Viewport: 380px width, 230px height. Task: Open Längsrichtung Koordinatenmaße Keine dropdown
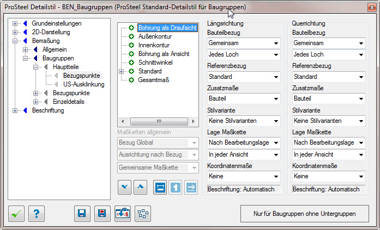[244, 176]
